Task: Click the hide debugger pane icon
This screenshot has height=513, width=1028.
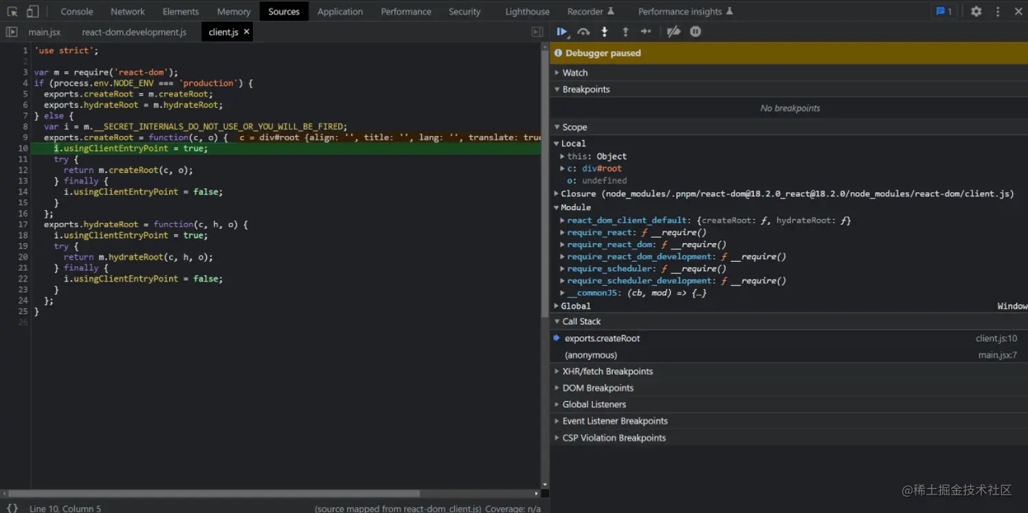Action: pyautogui.click(x=537, y=32)
